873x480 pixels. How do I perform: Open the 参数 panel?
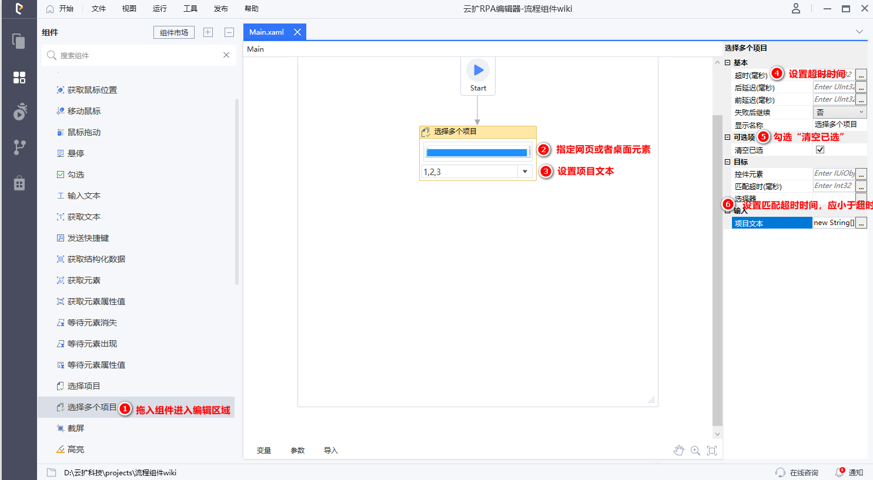pyautogui.click(x=297, y=451)
